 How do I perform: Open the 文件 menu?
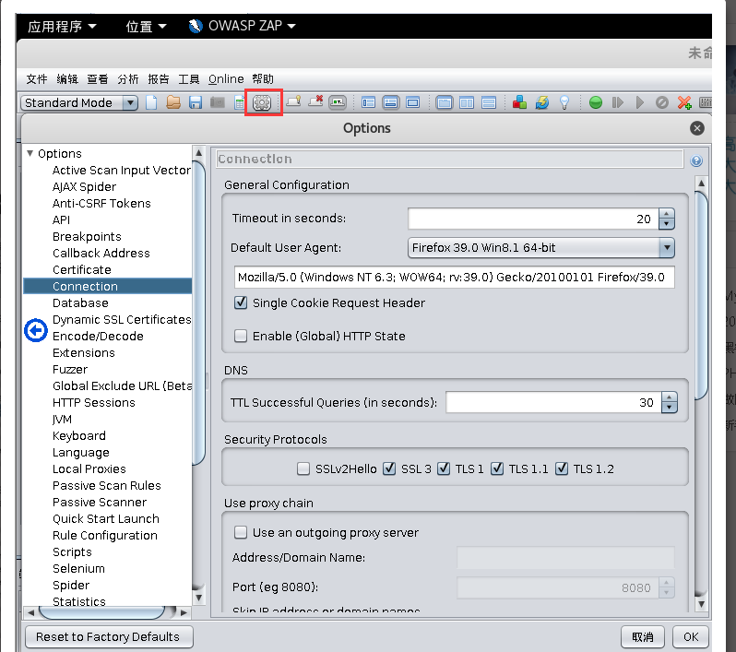point(37,79)
